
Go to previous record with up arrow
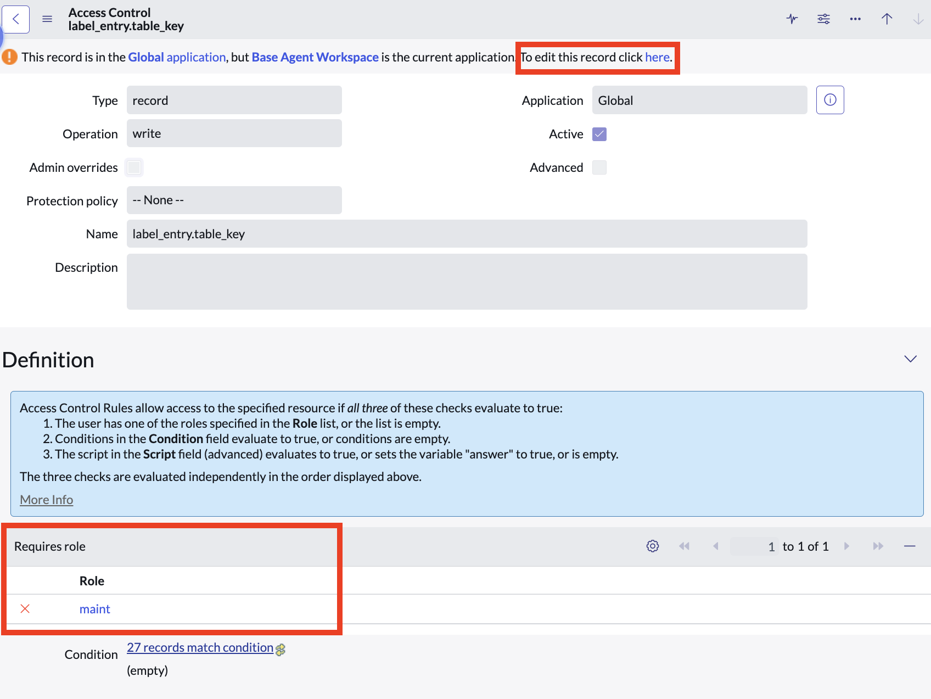887,19
